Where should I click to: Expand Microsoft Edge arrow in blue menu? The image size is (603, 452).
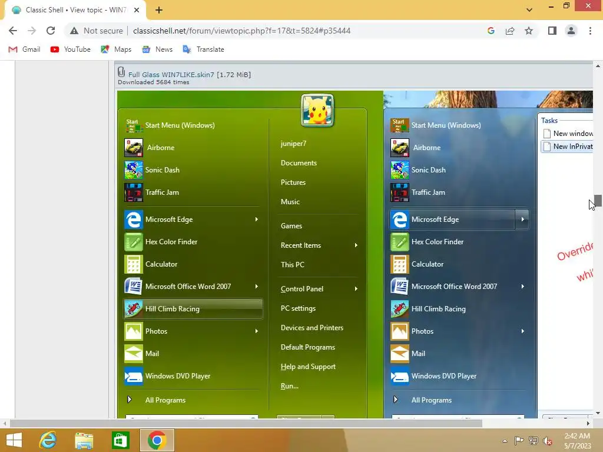coord(522,220)
